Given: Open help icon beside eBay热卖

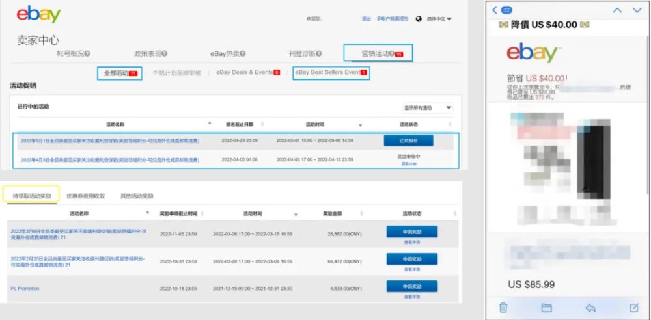Looking at the screenshot, I should point(242,53).
